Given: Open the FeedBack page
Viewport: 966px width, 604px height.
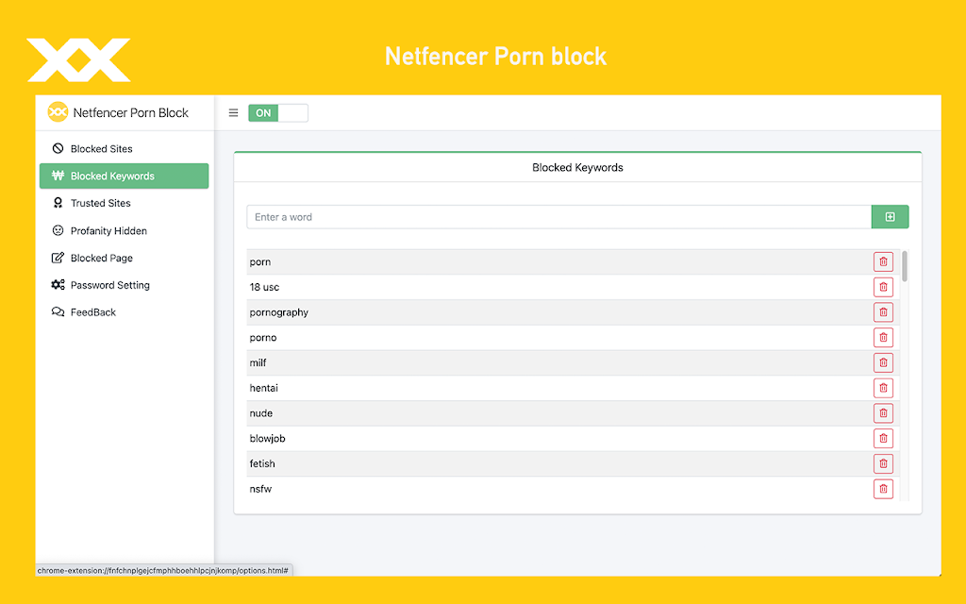Looking at the screenshot, I should point(124,311).
